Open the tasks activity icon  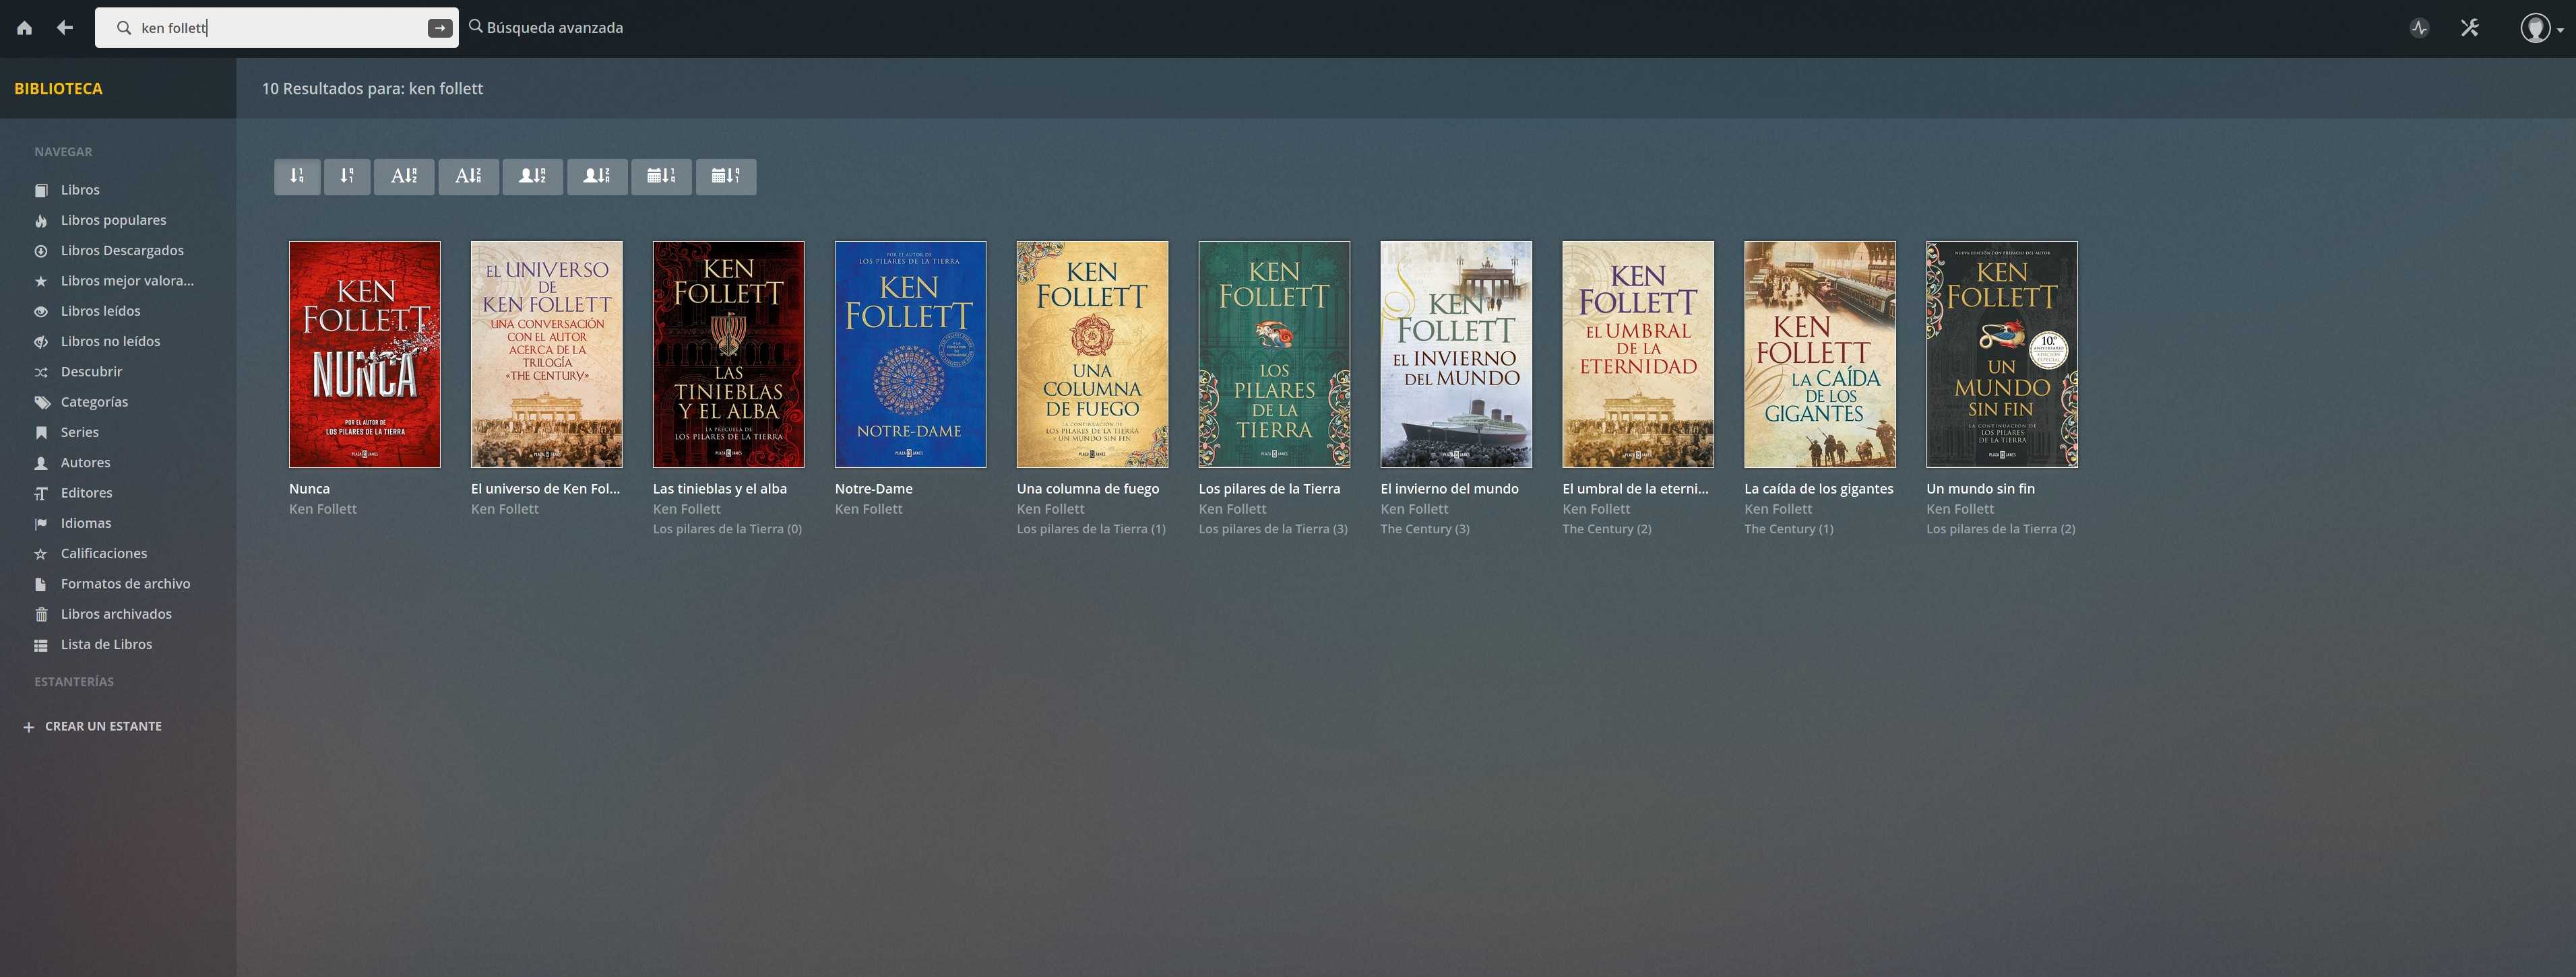2419,28
